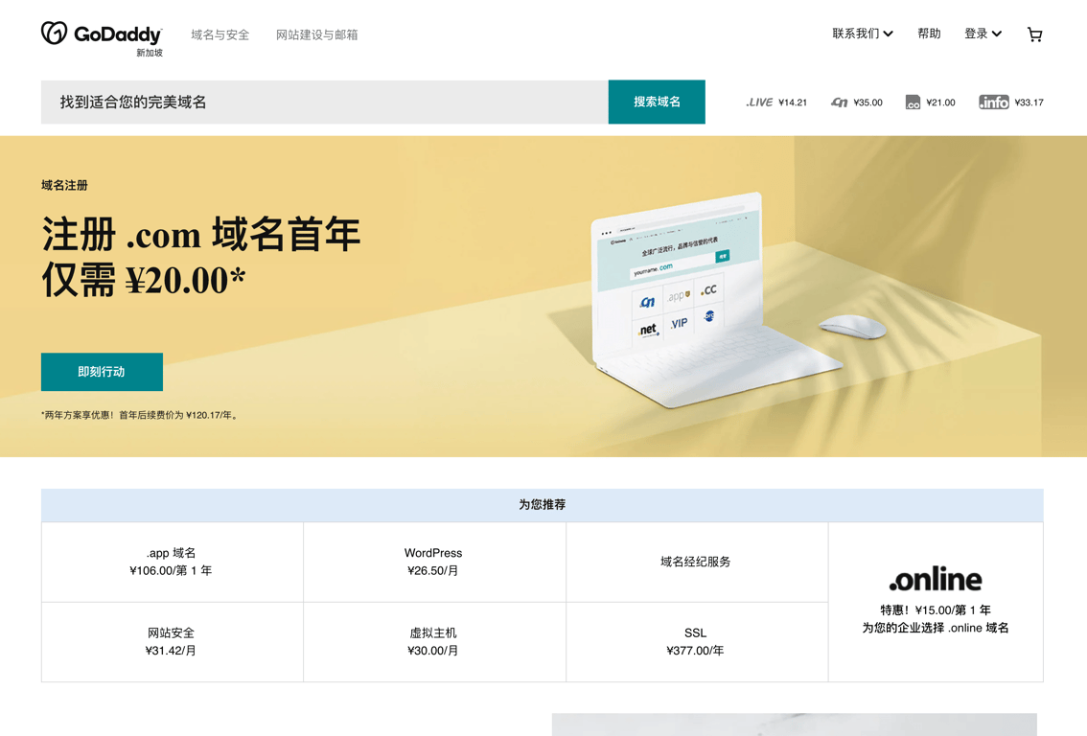Expand the 联系我们 dropdown
The image size is (1087, 736).
[863, 34]
